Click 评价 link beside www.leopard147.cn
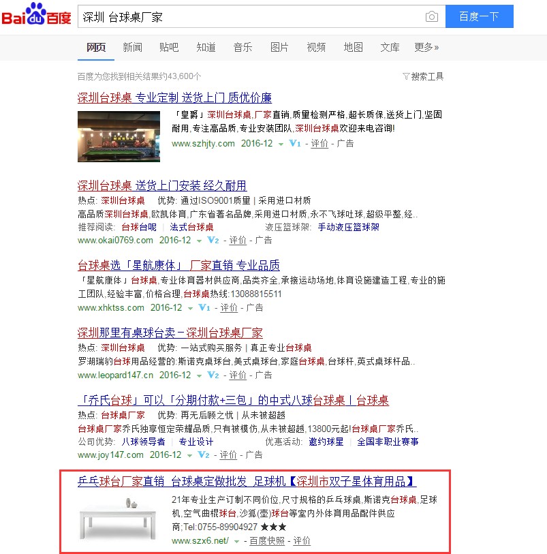This screenshot has width=547, height=554. [238, 375]
